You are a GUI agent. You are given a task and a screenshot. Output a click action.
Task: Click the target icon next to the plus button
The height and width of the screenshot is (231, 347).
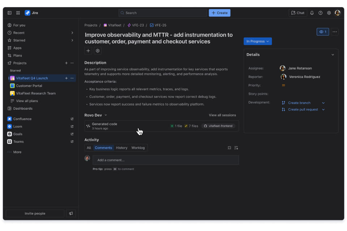pyautogui.click(x=98, y=51)
